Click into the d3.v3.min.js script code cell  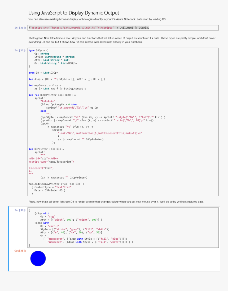[123, 28]
